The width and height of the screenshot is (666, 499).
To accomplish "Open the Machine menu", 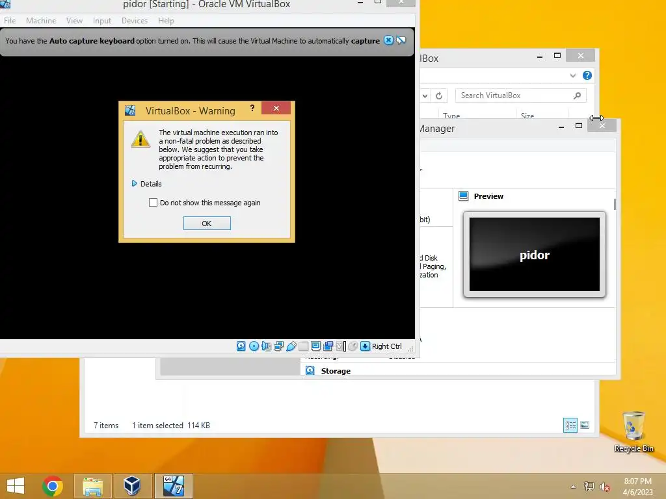I will tap(41, 20).
